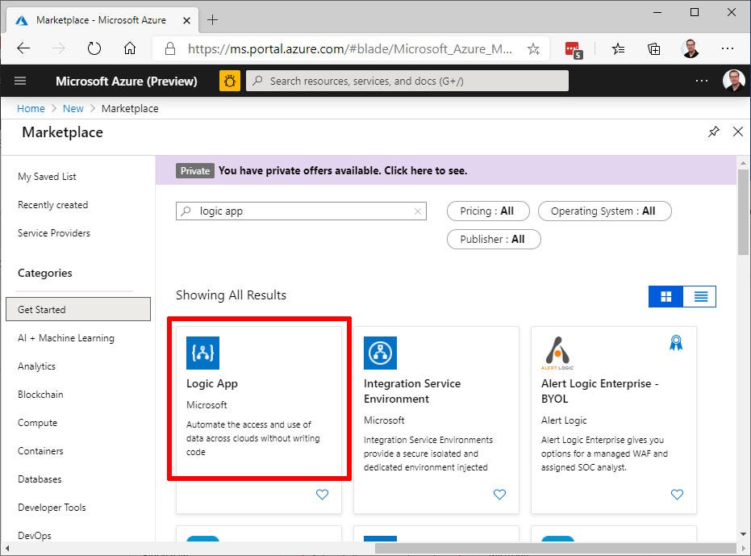
Task: Focus Azure global search field
Action: click(x=407, y=81)
